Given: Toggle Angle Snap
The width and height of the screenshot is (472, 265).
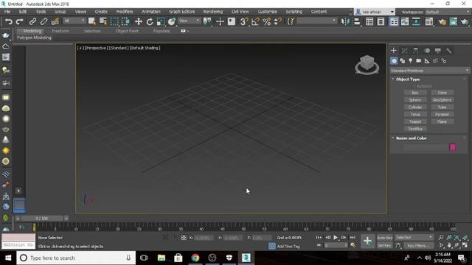Looking at the screenshot, I should click(255, 21).
